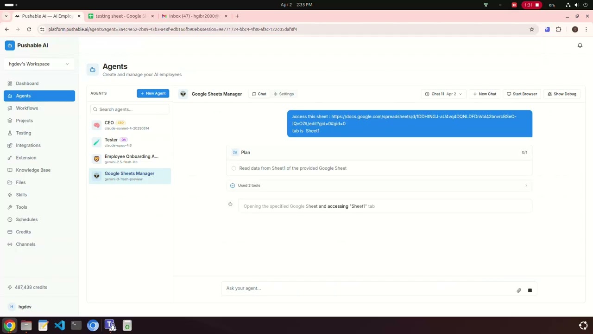
Task: Click the Pushable AI logo icon
Action: click(x=10, y=45)
